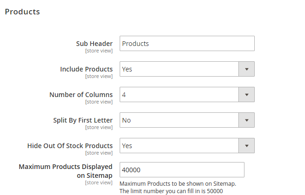The image size is (305, 195).
Task: Open the Number of Columns select showing 4
Action: 179,95
